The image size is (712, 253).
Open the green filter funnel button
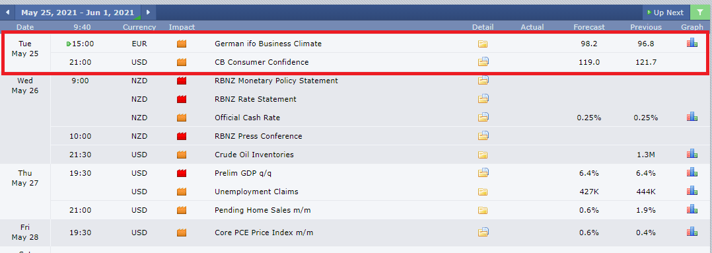pyautogui.click(x=701, y=13)
